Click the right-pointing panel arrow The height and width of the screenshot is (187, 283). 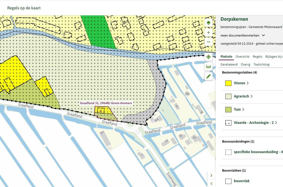click(x=211, y=175)
